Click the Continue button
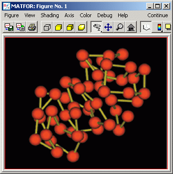This screenshot has width=173, height=174. [x=158, y=15]
